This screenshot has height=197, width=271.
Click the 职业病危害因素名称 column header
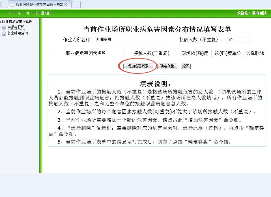pos(86,53)
